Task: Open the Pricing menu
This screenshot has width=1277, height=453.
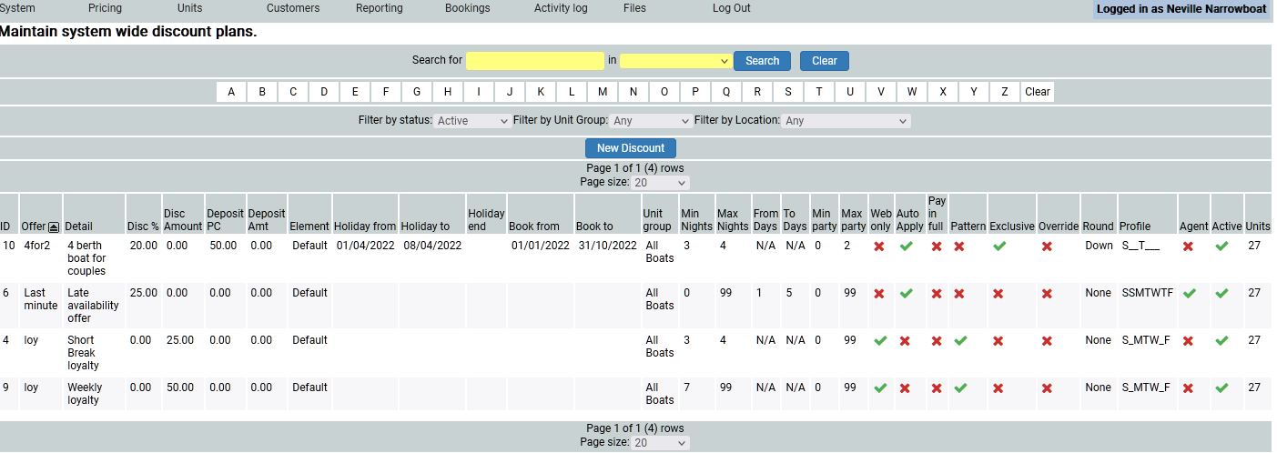Action: 105,8
